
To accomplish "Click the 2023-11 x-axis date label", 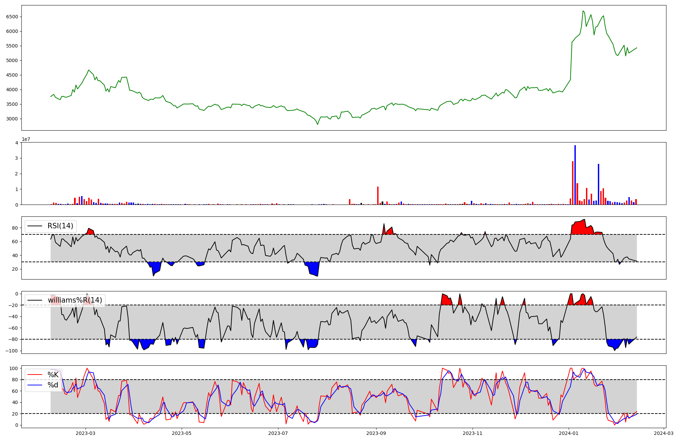I will pyautogui.click(x=473, y=433).
